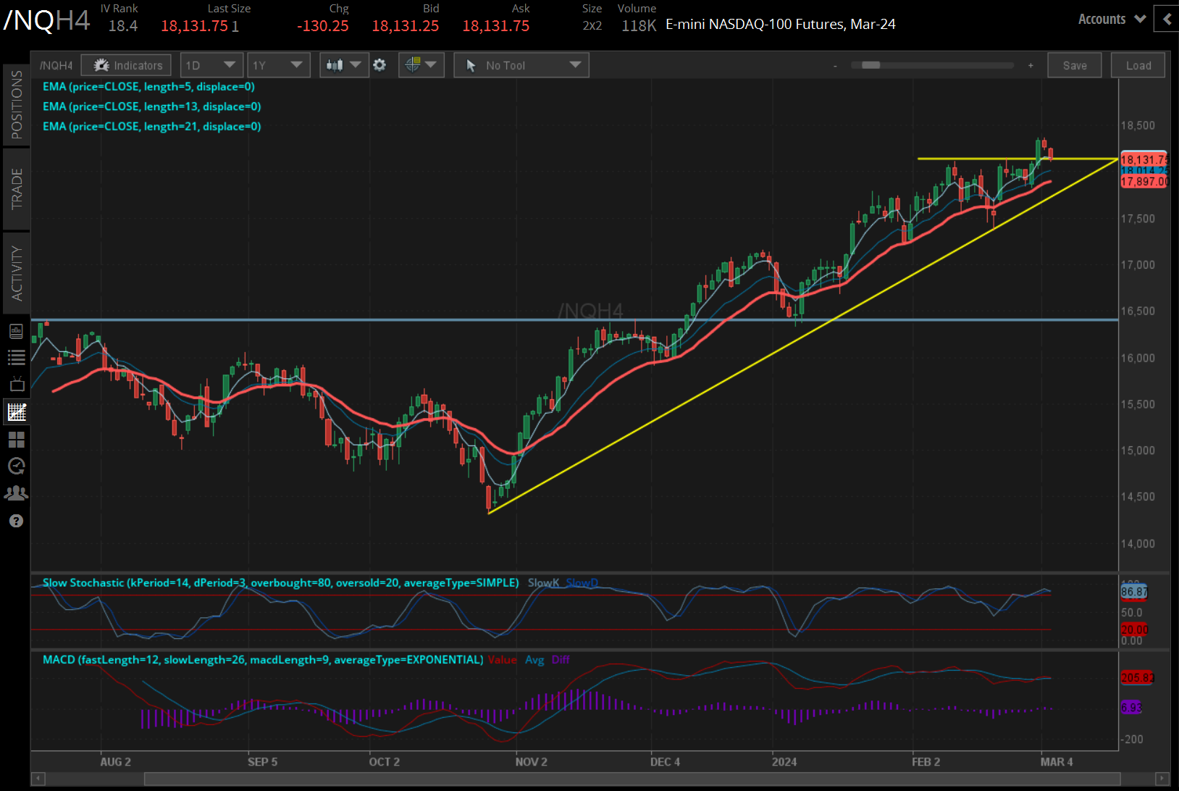Click the Save chart button
1179x791 pixels.
tap(1075, 65)
